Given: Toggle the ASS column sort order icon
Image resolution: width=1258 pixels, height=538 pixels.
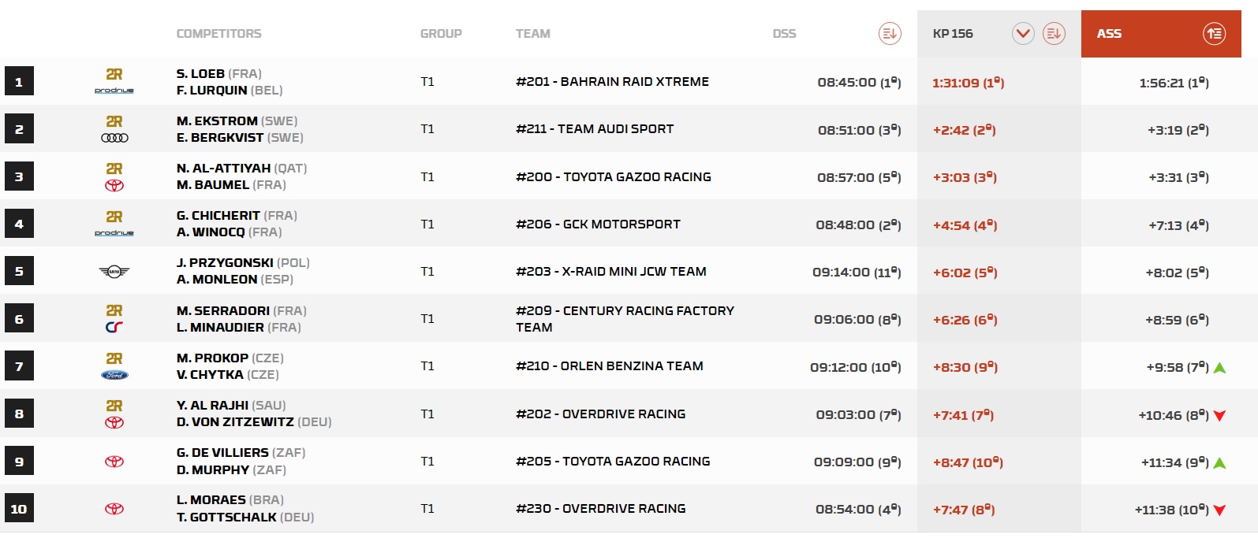Looking at the screenshot, I should [1214, 34].
